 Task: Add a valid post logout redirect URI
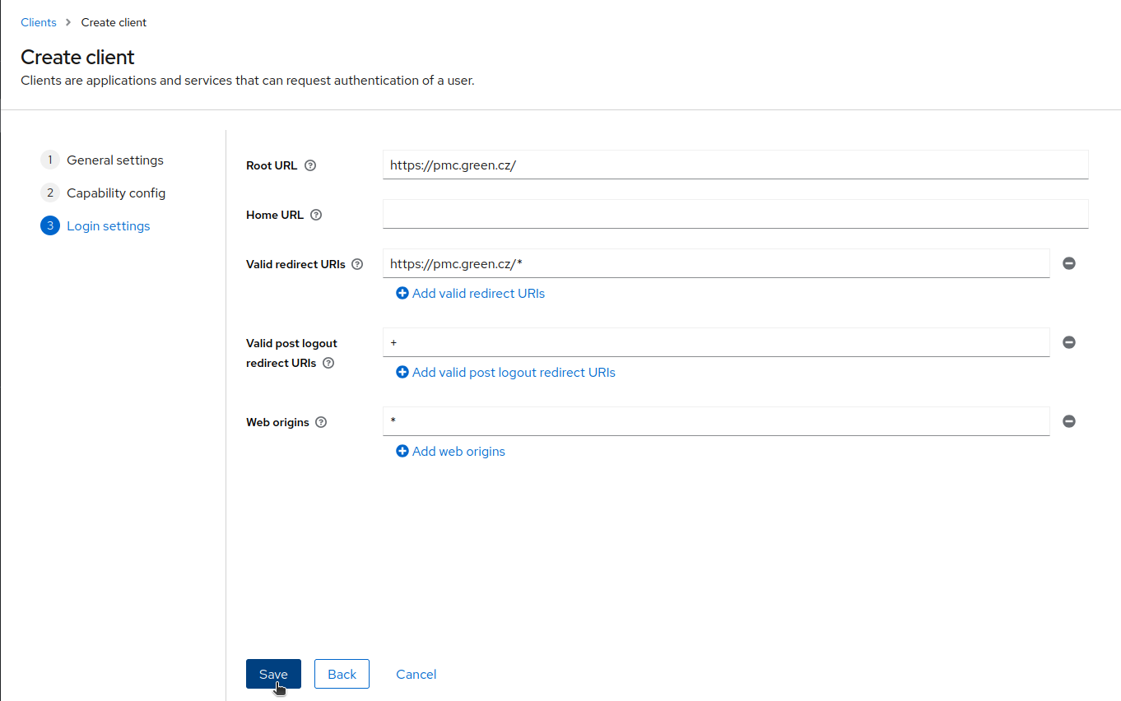pos(506,372)
